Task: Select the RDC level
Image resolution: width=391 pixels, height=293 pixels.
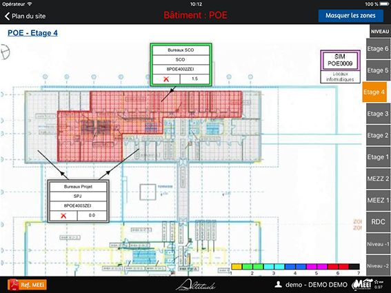Action: (x=378, y=222)
